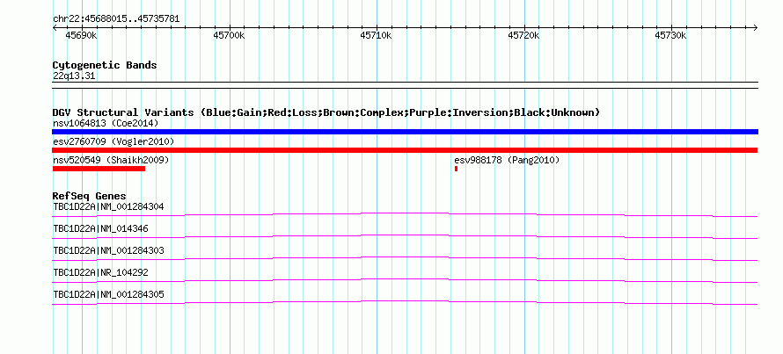The width and height of the screenshot is (783, 354).
Task: Click the magenta NM_001284305 gene line
Action: [x=405, y=302]
